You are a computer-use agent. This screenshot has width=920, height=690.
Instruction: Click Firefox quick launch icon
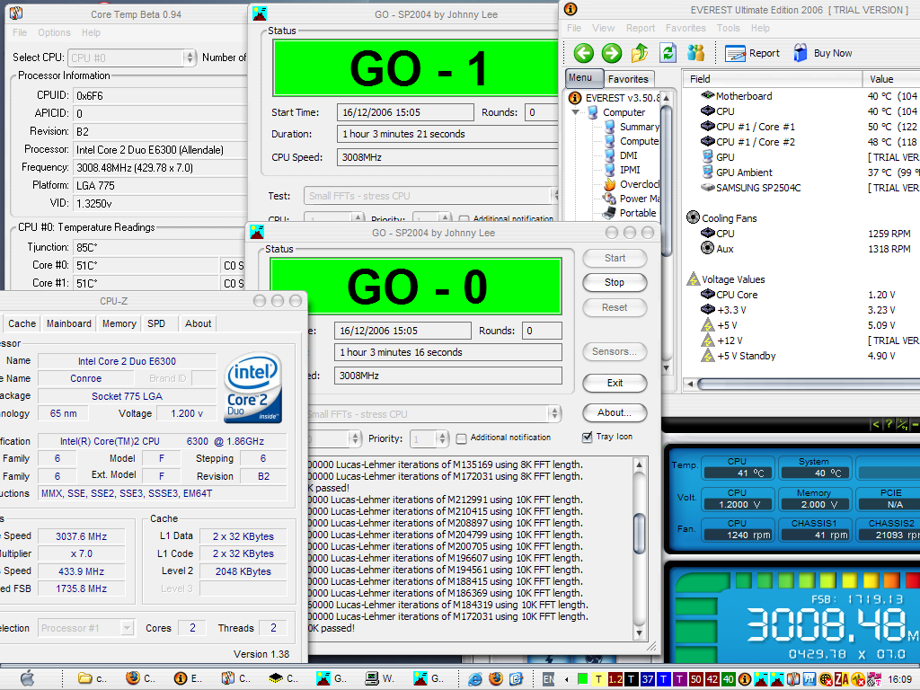[x=496, y=679]
